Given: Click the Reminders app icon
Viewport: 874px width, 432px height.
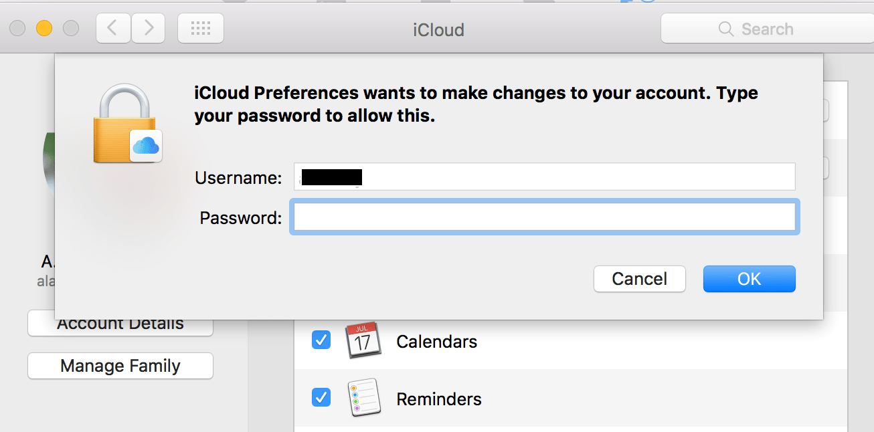Looking at the screenshot, I should (363, 399).
